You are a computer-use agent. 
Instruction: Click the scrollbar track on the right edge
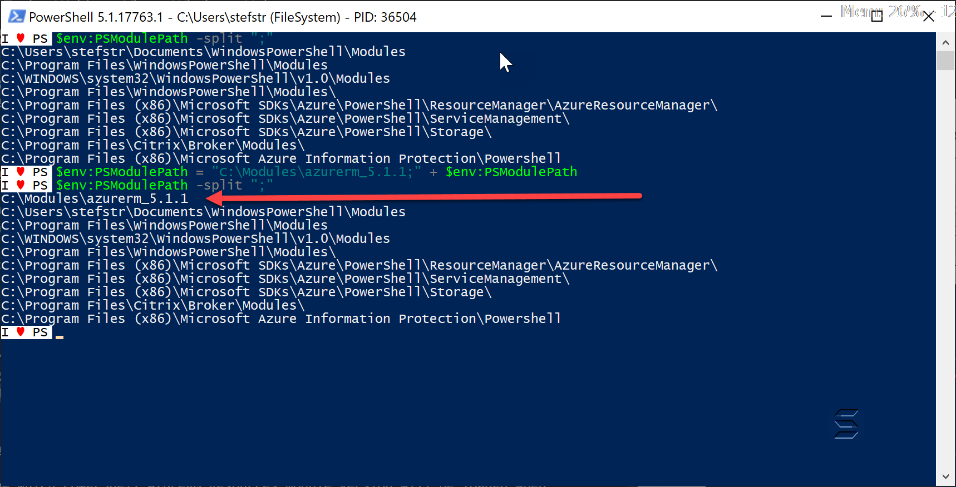(946, 250)
